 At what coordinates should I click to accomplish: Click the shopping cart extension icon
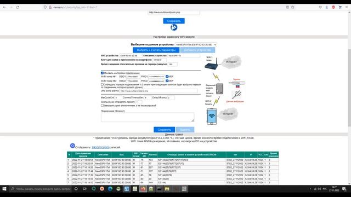[340, 7]
